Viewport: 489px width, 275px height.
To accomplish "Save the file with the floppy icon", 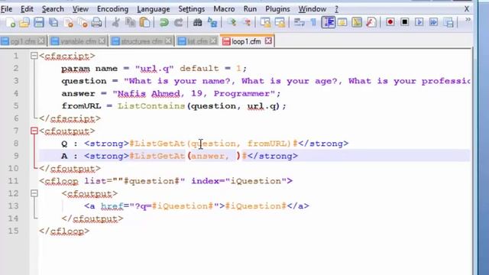I will 39,22.
